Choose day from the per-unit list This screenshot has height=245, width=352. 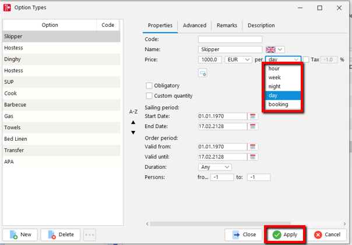click(x=283, y=95)
